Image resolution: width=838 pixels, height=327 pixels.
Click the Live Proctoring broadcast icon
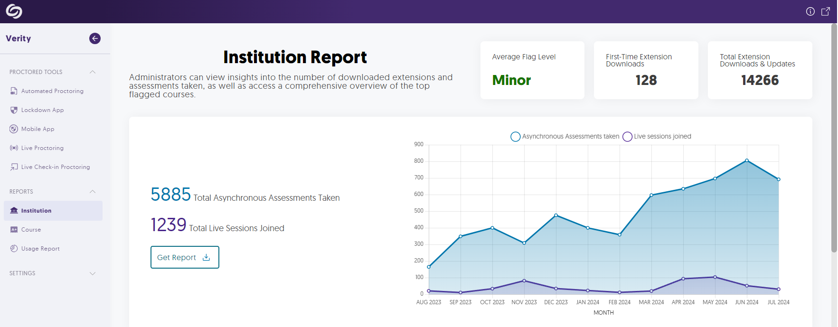(14, 148)
